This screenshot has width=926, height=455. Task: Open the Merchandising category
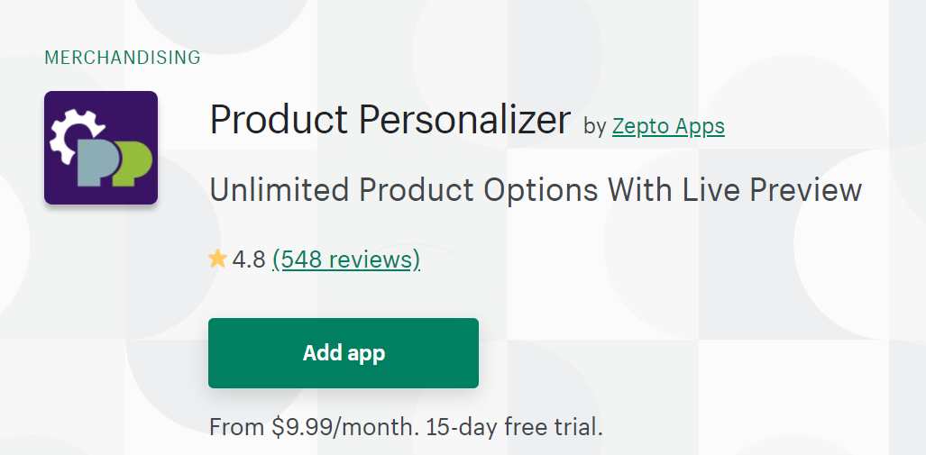coord(123,58)
